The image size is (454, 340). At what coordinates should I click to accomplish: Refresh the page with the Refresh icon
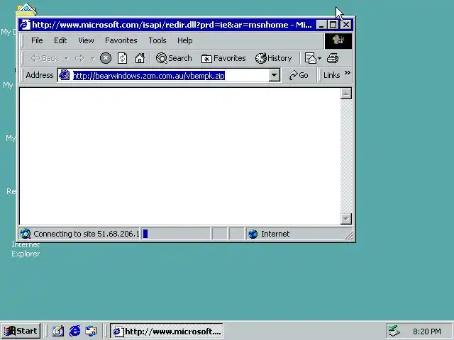(x=123, y=58)
